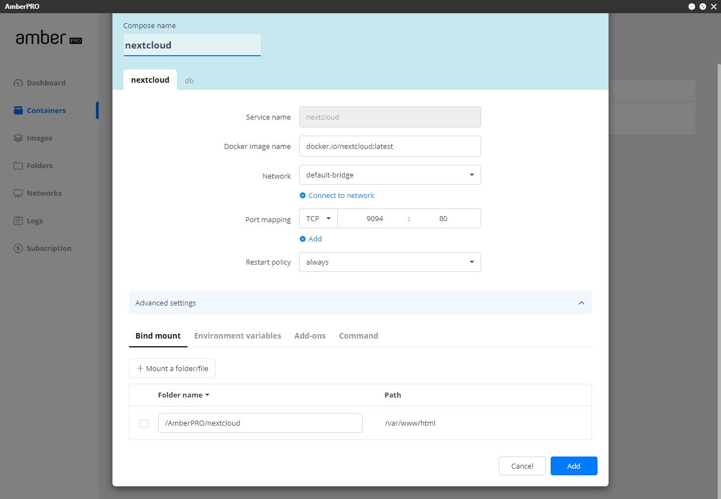This screenshot has height=499, width=721.
Task: Click the plus icon on Mount a folder/file
Action: tap(140, 368)
